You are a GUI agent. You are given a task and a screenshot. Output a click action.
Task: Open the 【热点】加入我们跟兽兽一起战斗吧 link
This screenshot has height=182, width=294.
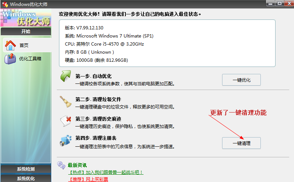click(106, 172)
